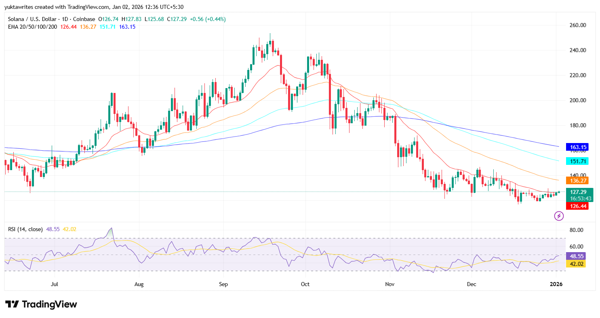Click the green 127.29 last-price tag

[578, 193]
